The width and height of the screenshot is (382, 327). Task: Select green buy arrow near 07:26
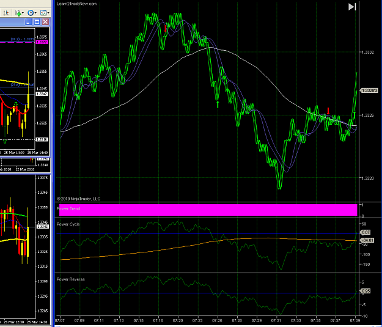(218, 105)
